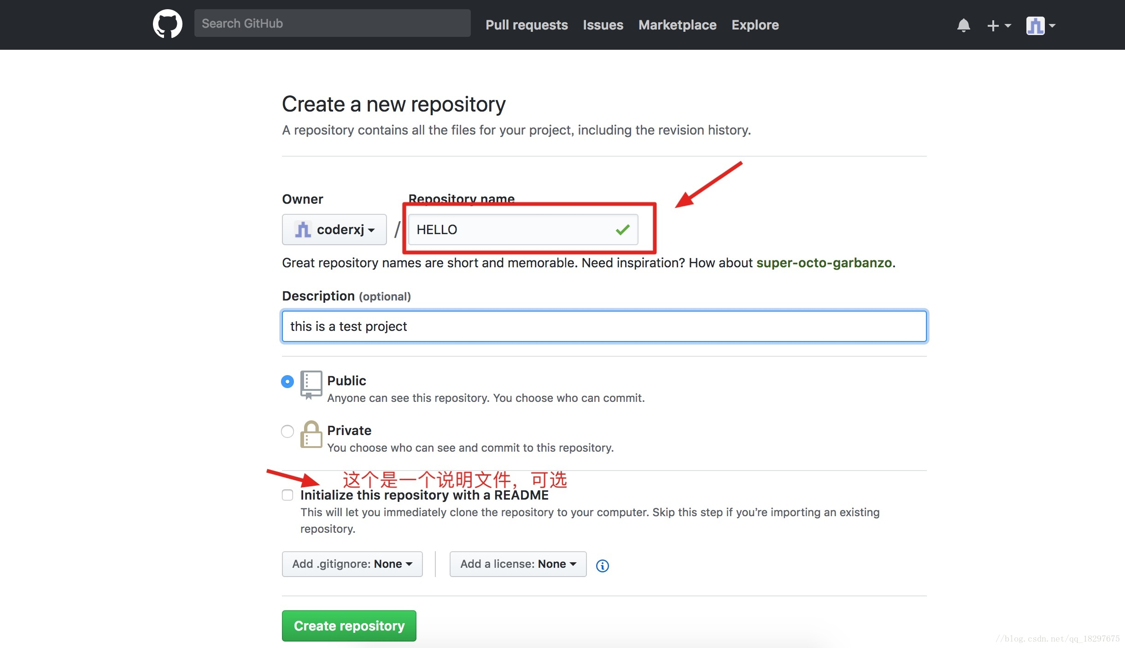The image size is (1125, 648).
Task: Open the notifications bell
Action: coord(963,25)
